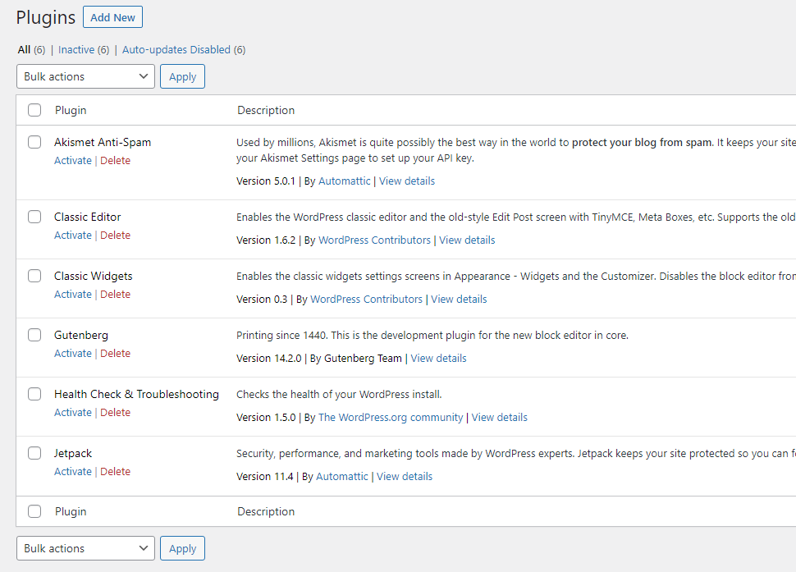Image resolution: width=796 pixels, height=572 pixels.
Task: View details for Classic Editor
Action: tap(467, 240)
